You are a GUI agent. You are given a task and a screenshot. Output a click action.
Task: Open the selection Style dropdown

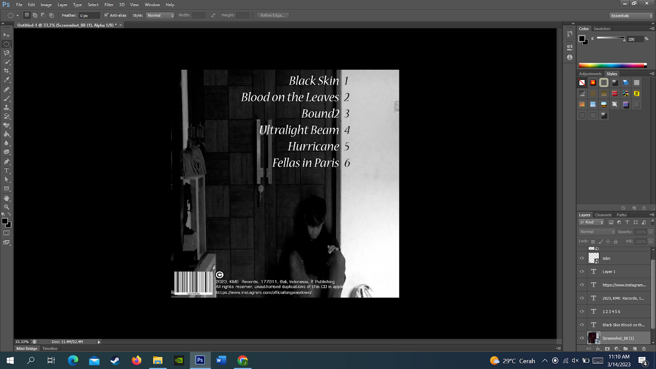(160, 15)
